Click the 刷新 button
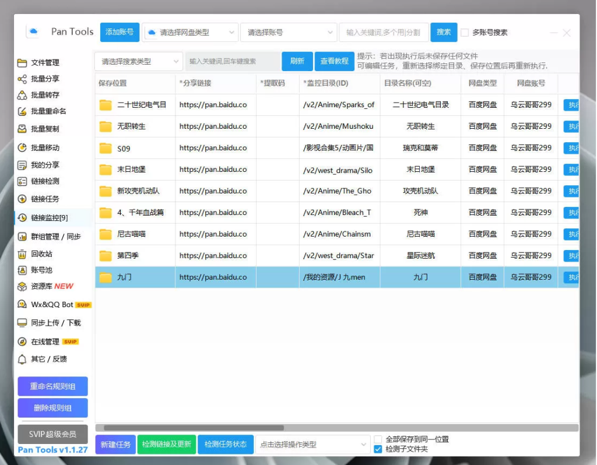597x465 pixels. [x=297, y=61]
